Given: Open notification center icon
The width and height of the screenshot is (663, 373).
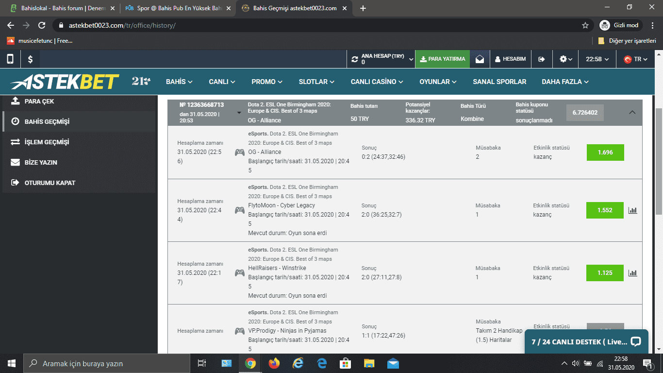Looking at the screenshot, I should pos(648,363).
